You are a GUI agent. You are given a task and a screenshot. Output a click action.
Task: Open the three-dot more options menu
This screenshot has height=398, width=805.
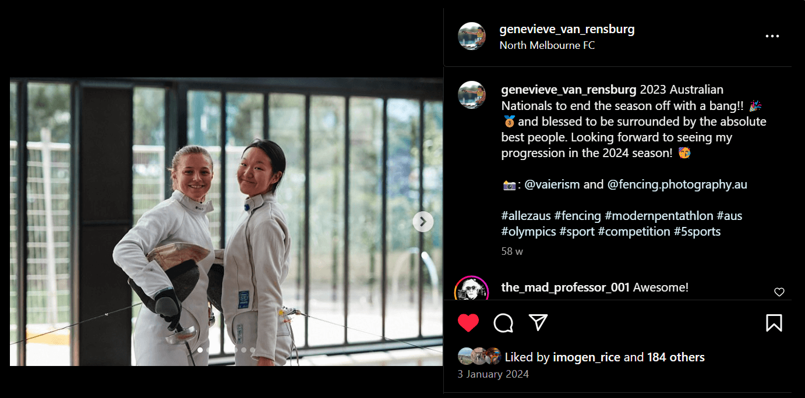pyautogui.click(x=772, y=36)
